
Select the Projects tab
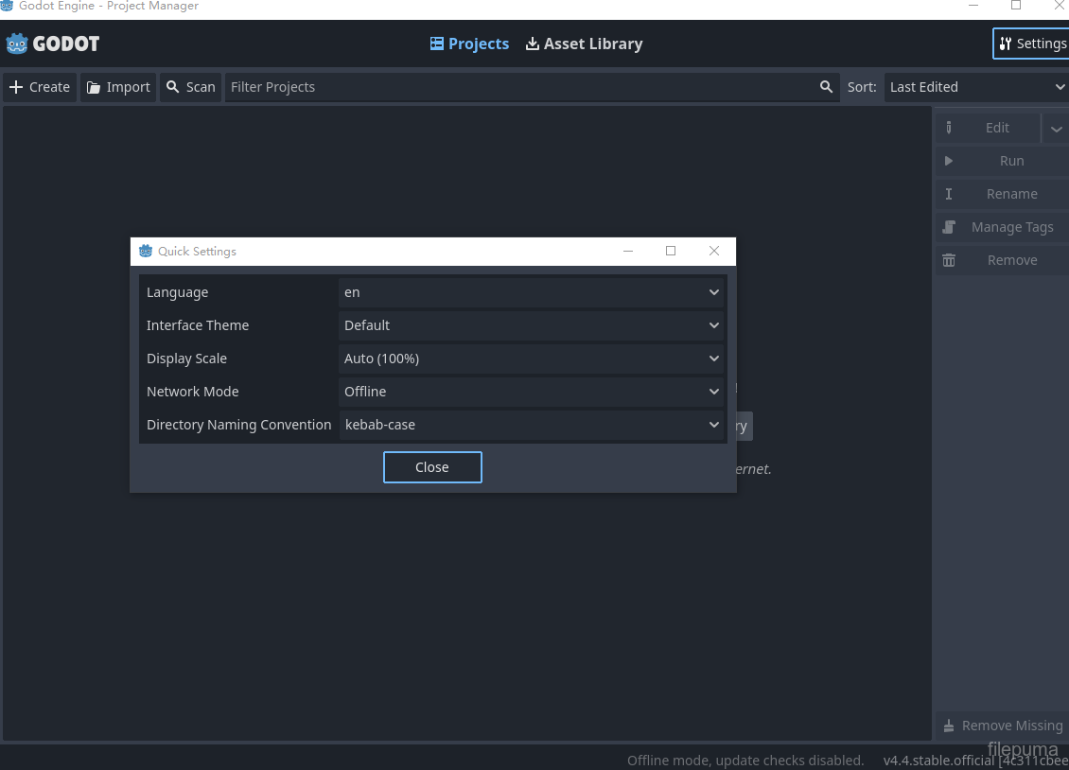pyautogui.click(x=469, y=44)
